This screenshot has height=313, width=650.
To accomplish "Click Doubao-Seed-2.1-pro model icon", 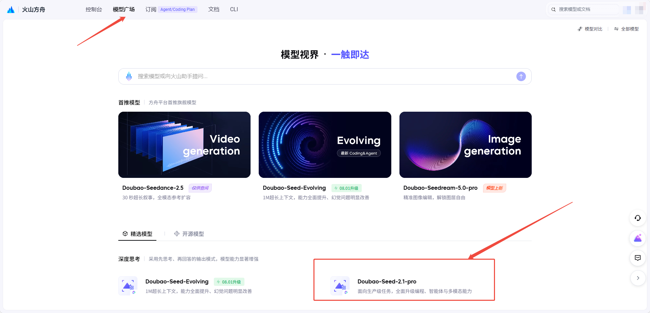I will point(340,286).
